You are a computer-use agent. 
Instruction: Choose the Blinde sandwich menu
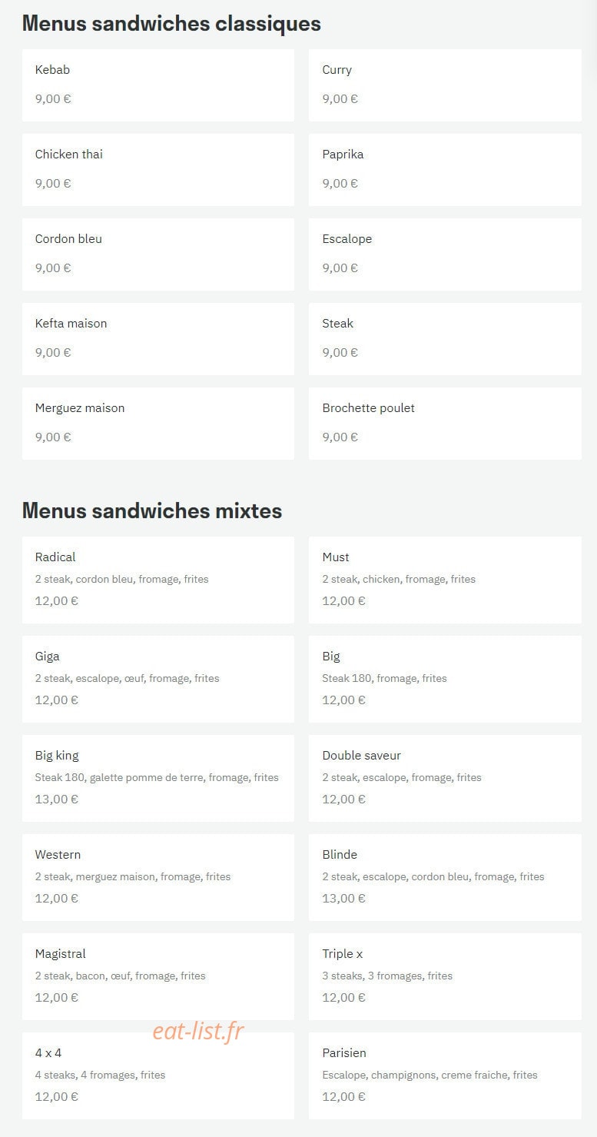point(445,877)
